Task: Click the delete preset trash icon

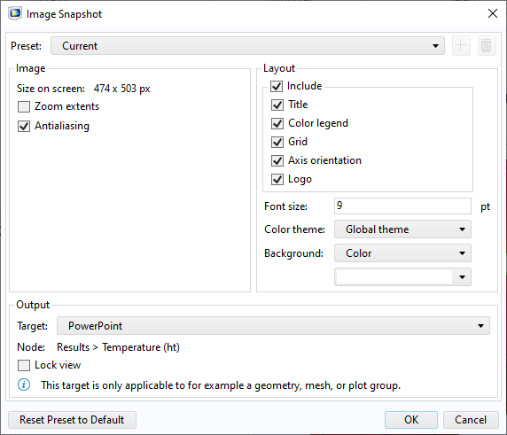Action: click(487, 45)
